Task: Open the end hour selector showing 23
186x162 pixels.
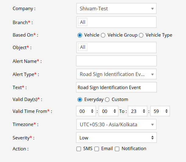Action: click(x=137, y=111)
